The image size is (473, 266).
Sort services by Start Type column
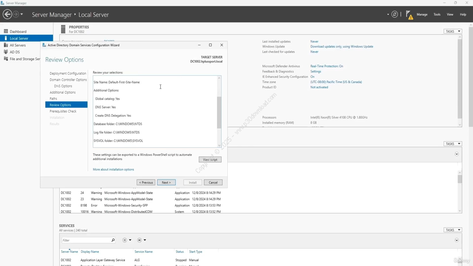tap(195, 252)
